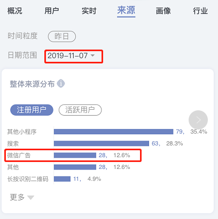Click the 其他 source label
The width and height of the screenshot is (218, 219).
pyautogui.click(x=13, y=167)
